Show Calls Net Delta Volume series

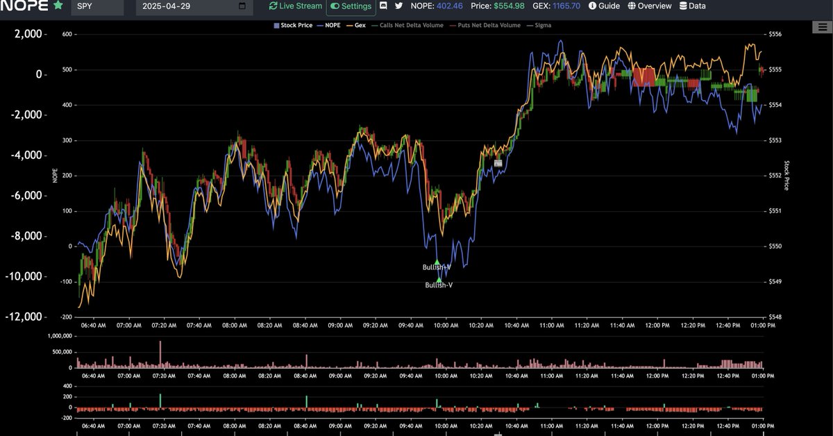click(x=406, y=26)
